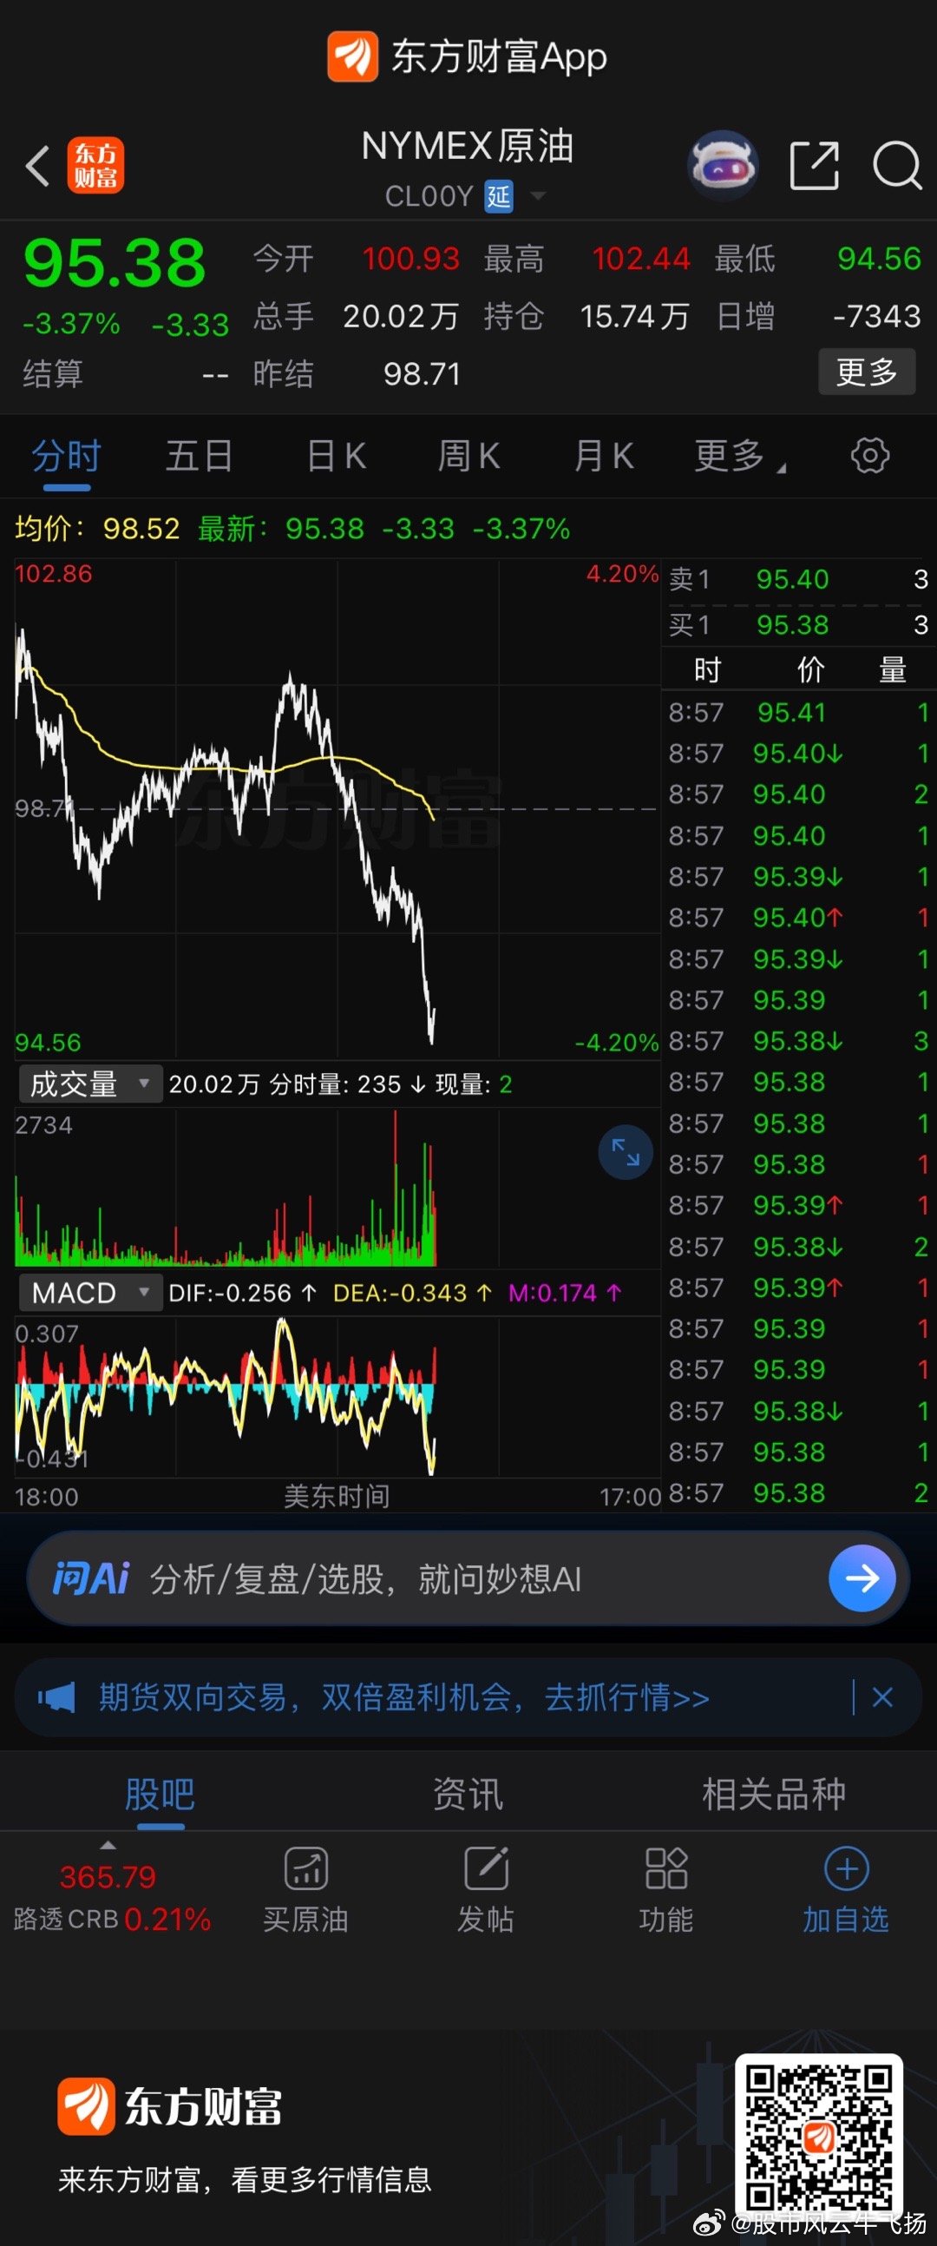Tap the 问AI search input field

(x=468, y=1578)
